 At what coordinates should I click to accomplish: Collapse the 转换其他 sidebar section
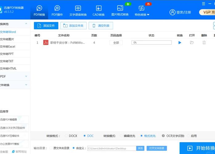[26, 24]
